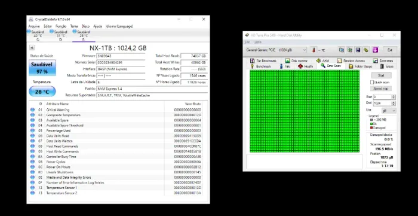
Task: Click the Total Host Writes value 40962 GB
Action: (x=194, y=62)
